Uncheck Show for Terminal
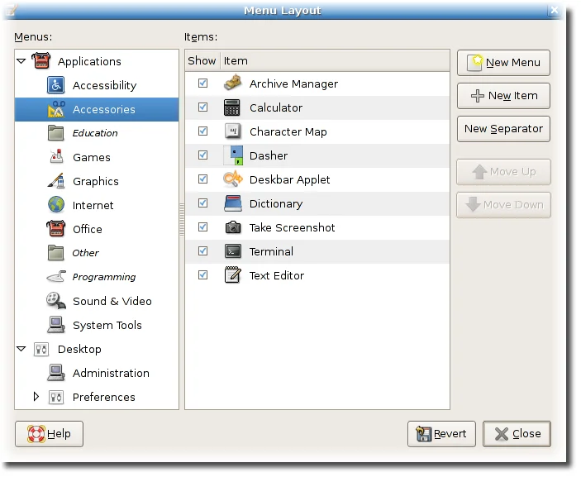The height and width of the screenshot is (477, 581). tap(202, 251)
